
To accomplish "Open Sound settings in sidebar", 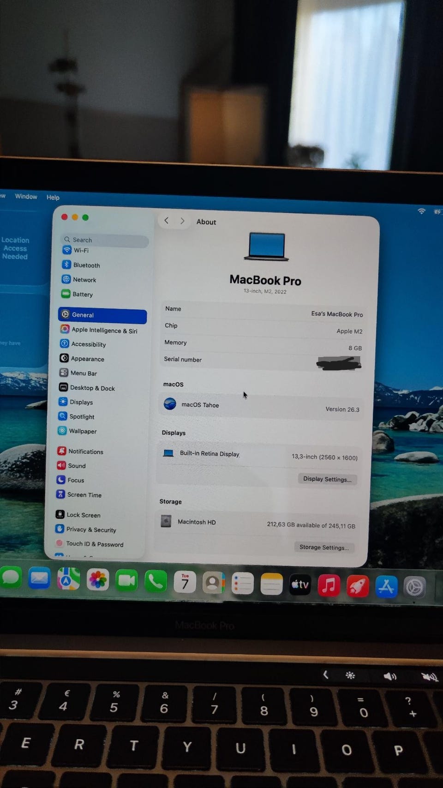I will pos(71,466).
